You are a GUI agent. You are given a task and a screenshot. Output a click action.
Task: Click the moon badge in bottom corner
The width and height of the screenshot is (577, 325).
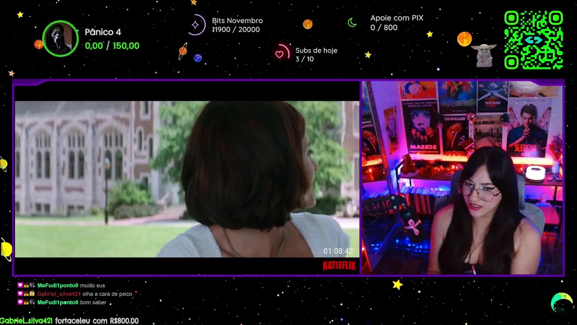[561, 302]
